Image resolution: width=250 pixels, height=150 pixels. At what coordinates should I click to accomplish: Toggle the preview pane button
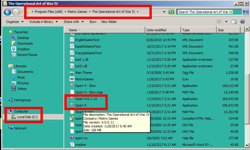(234, 22)
